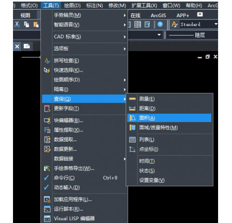
Task: Click ruler icon beside 测量(E)
Action: (132, 98)
